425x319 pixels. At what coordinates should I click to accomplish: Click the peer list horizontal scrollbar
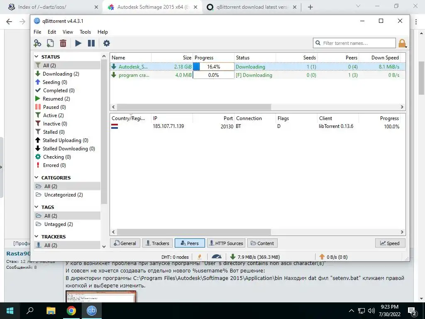[194, 232]
